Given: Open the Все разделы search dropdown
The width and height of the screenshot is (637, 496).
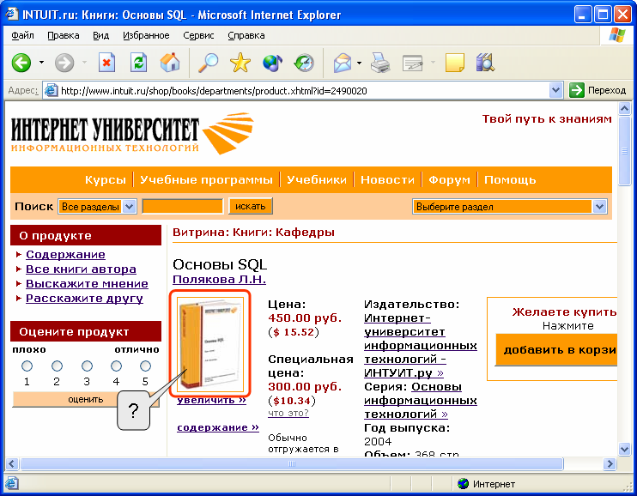Looking at the screenshot, I should (x=129, y=206).
